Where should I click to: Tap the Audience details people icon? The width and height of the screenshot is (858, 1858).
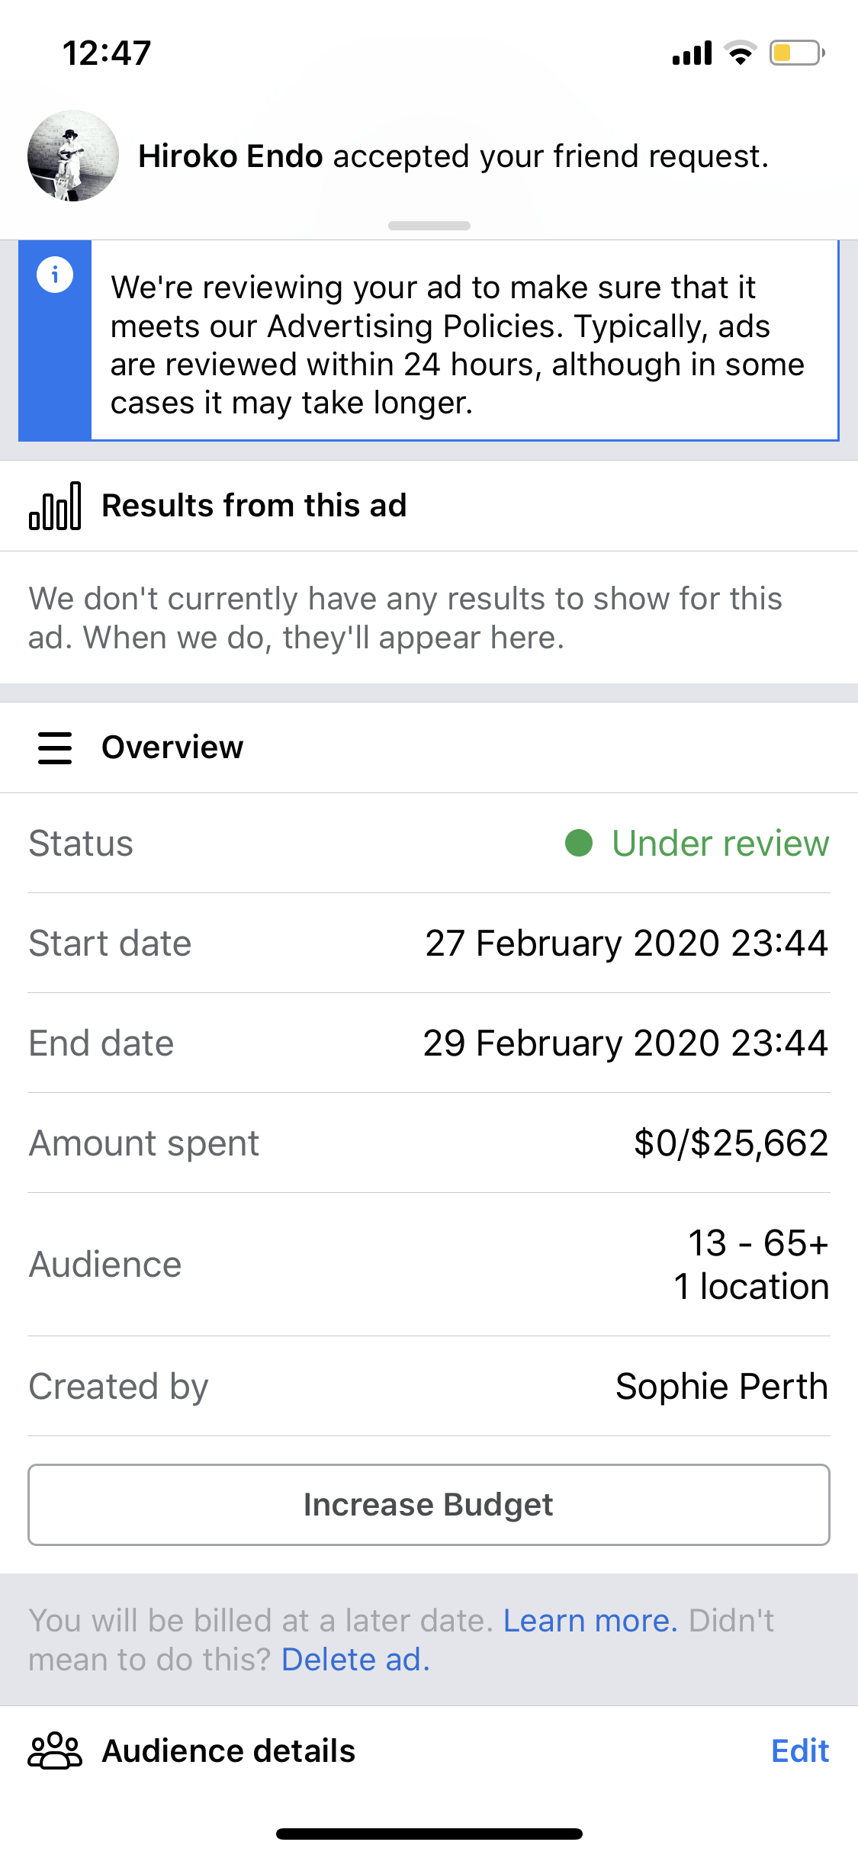pos(55,1750)
